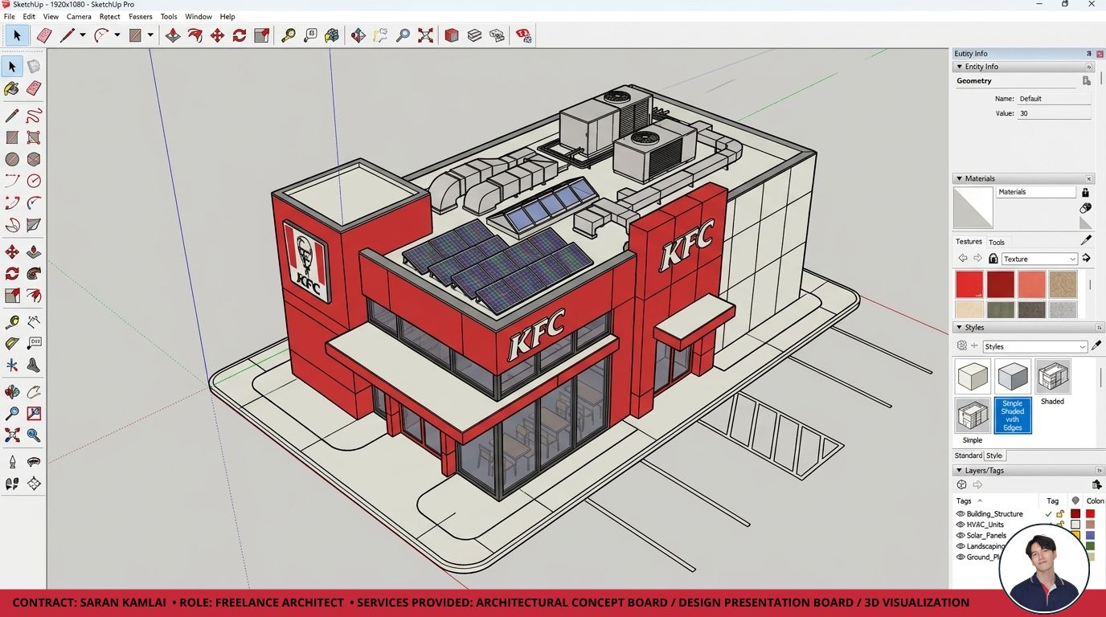
Task: Click the Value field showing 30
Action: pos(1054,113)
